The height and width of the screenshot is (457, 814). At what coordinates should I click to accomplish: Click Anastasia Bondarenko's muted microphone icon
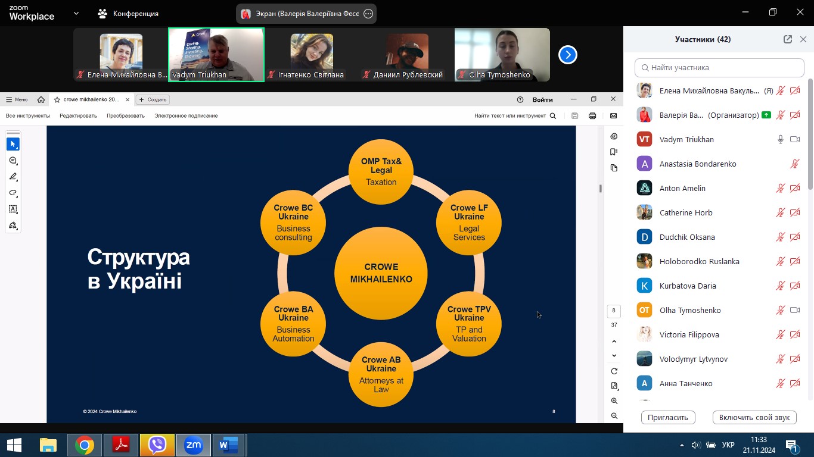pyautogui.click(x=795, y=164)
